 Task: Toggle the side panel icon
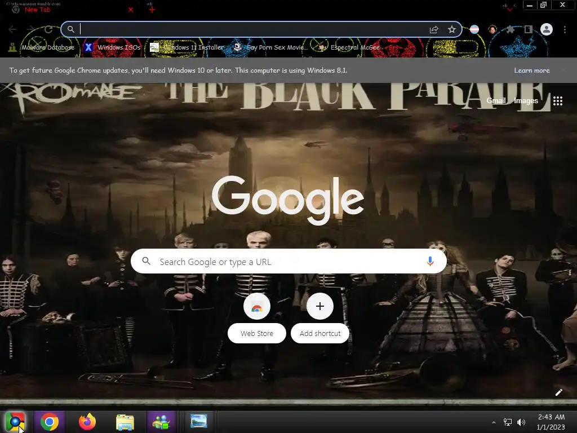point(529,29)
